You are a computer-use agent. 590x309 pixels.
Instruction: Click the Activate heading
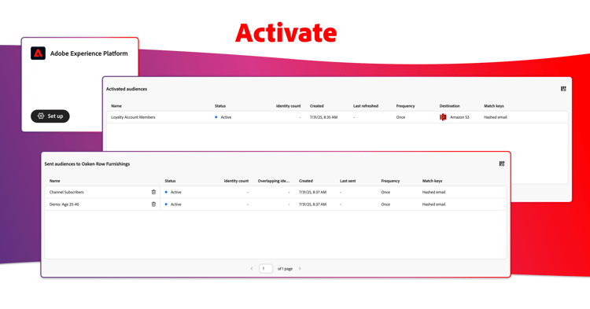pos(286,33)
